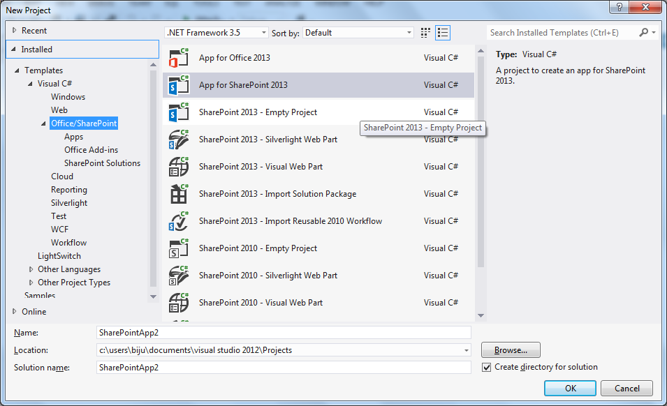Image resolution: width=667 pixels, height=406 pixels.
Task: Click the Cancel button
Action: coord(626,388)
